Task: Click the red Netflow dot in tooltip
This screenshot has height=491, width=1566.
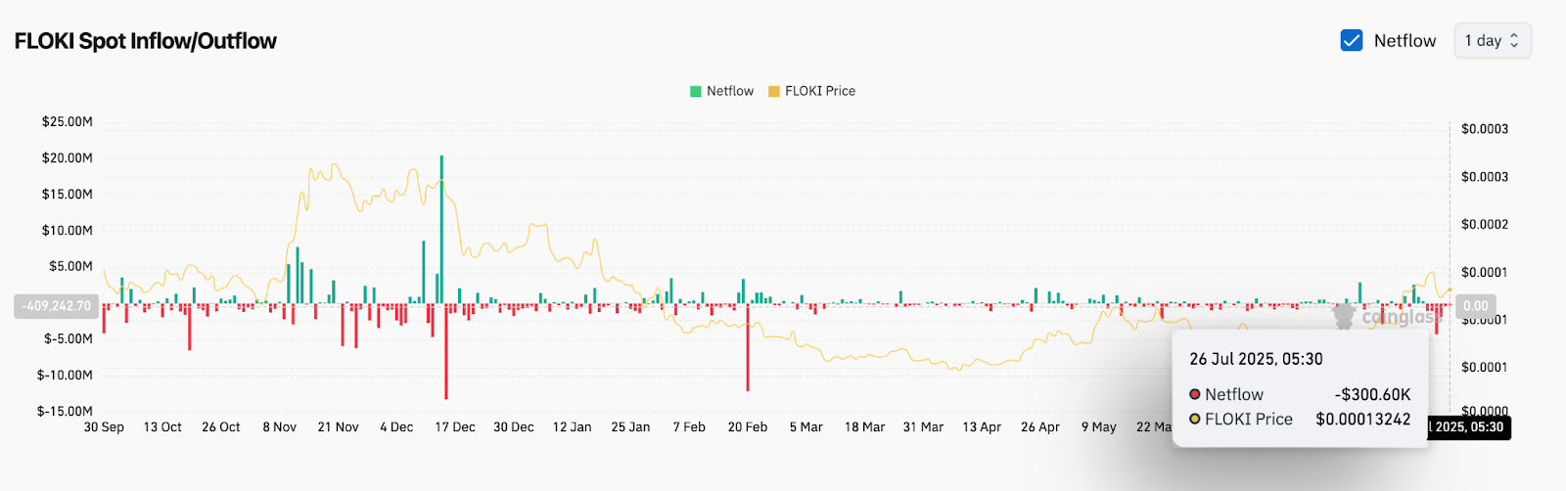Action: point(1195,394)
